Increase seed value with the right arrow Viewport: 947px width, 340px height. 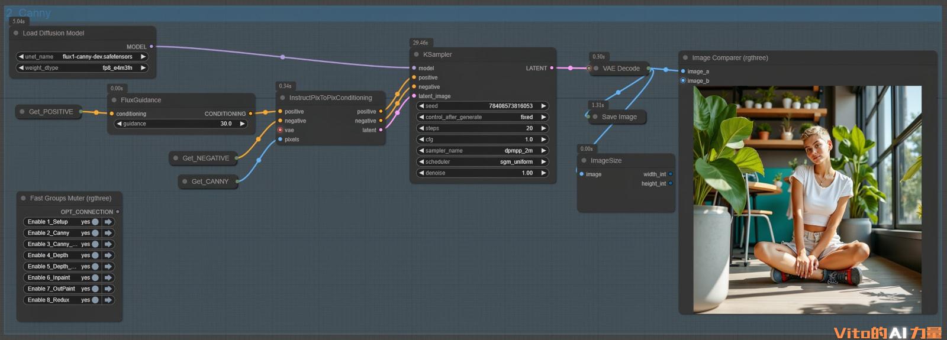tap(543, 106)
